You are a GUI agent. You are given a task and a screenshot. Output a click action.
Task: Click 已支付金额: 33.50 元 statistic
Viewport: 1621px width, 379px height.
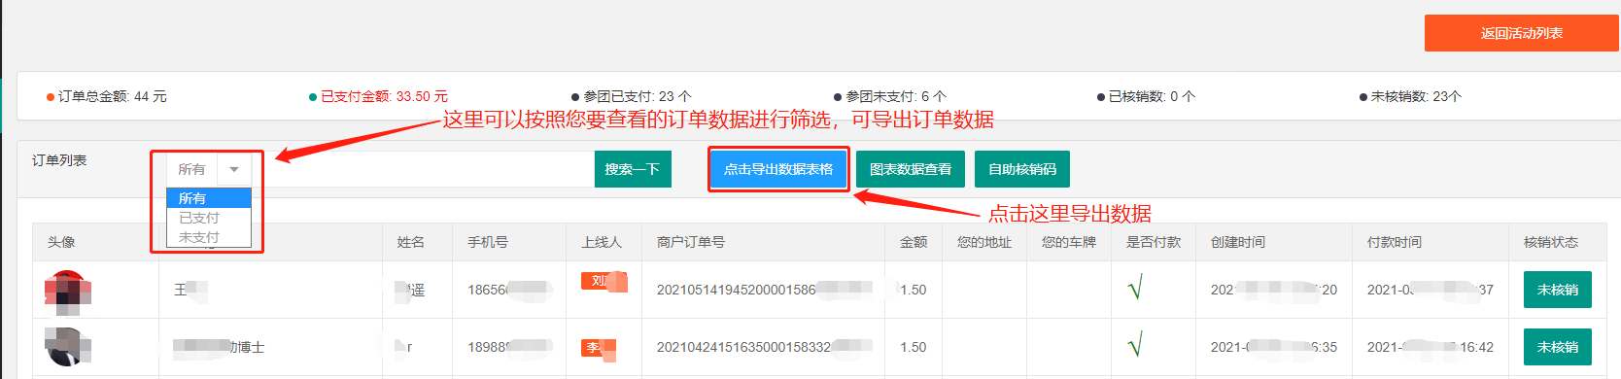coord(378,96)
